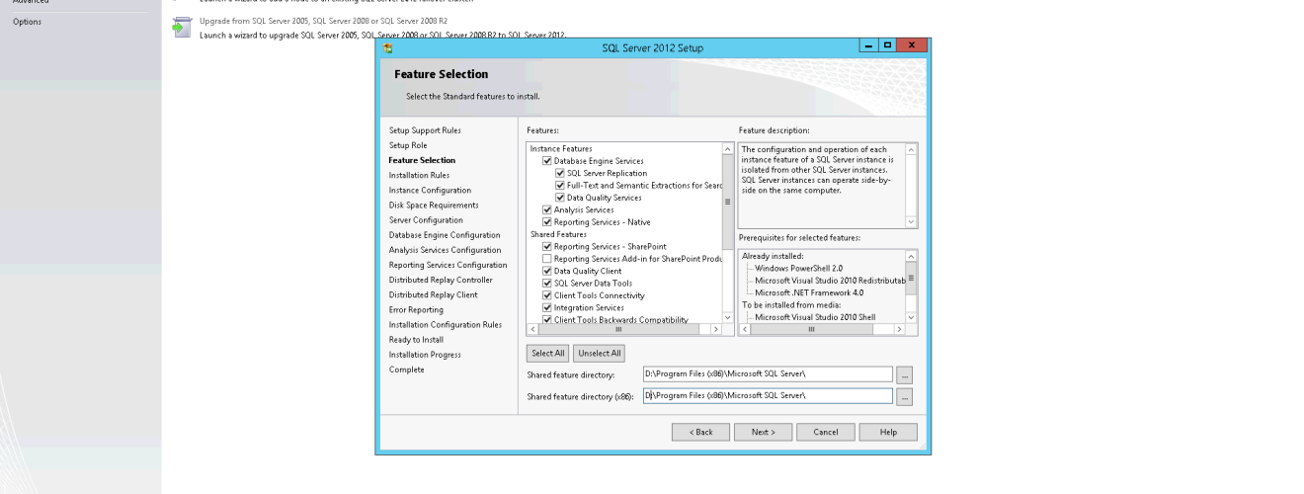Select Microsoft .NET Framework 4.0 prerequisite

[809, 292]
